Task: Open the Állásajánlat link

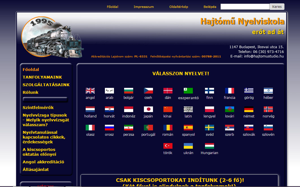Action: pyautogui.click(x=36, y=170)
